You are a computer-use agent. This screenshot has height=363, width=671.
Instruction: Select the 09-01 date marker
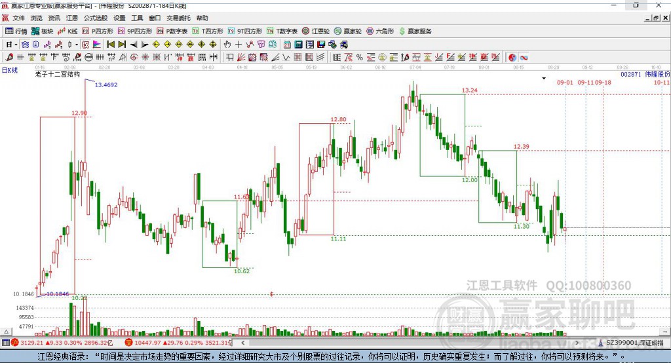pyautogui.click(x=565, y=83)
